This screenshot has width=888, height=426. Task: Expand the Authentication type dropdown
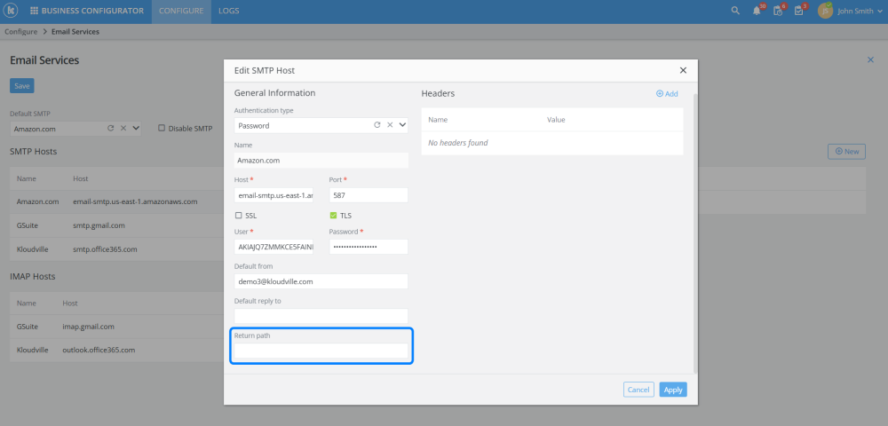point(402,125)
